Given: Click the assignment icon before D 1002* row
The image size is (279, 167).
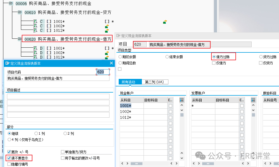Looking at the screenshot, I should click(x=35, y=53).
